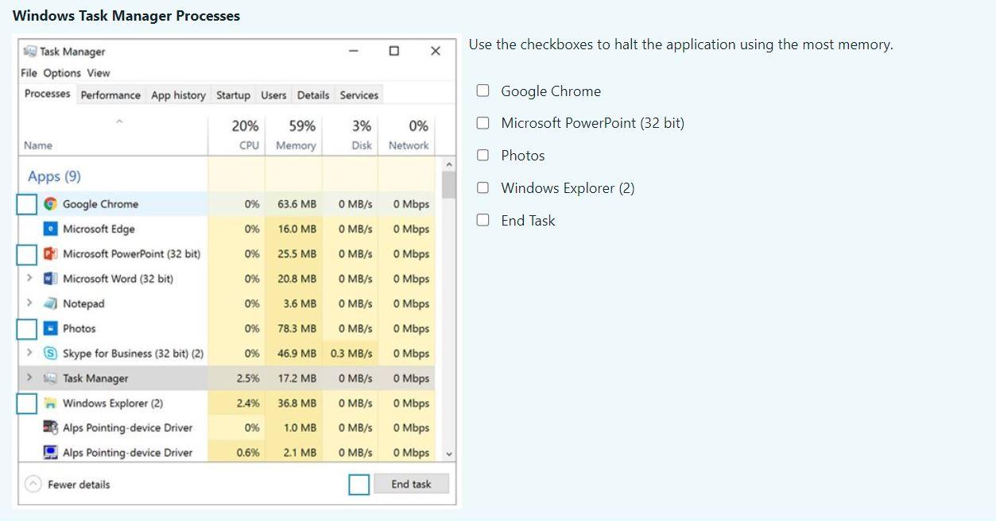996x521 pixels.
Task: Check the box next to Google Chrome process
Action: [x=26, y=203]
